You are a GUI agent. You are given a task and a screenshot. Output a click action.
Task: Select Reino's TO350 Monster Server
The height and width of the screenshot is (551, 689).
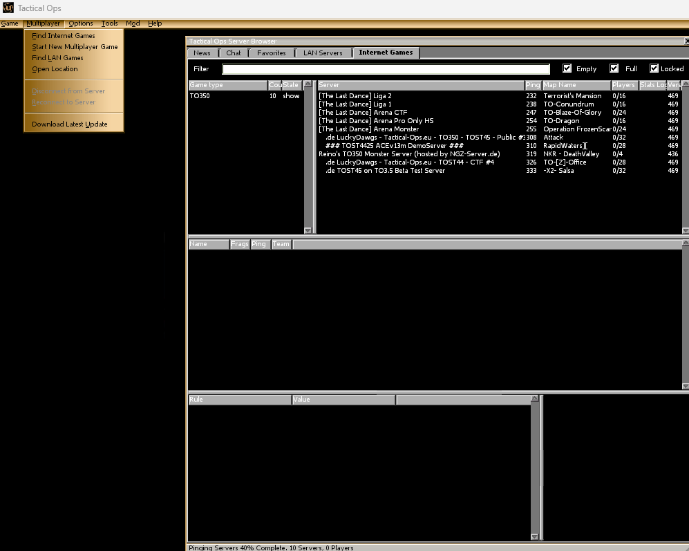[499, 154]
